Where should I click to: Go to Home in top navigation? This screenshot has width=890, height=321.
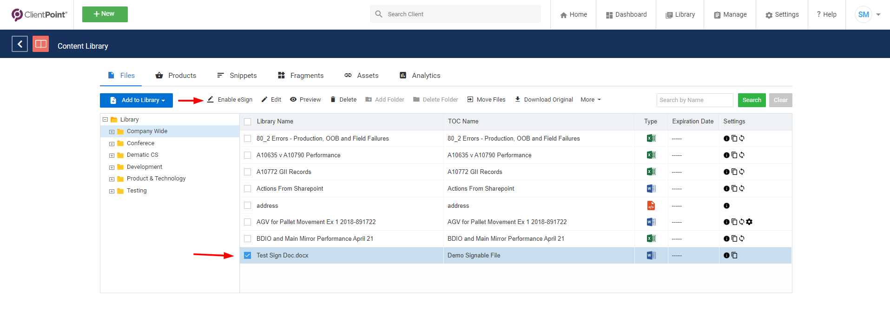(x=574, y=14)
